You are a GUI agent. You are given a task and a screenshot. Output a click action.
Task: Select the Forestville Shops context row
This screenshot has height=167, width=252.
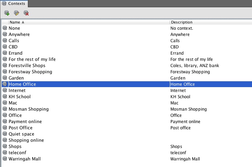[27, 66]
